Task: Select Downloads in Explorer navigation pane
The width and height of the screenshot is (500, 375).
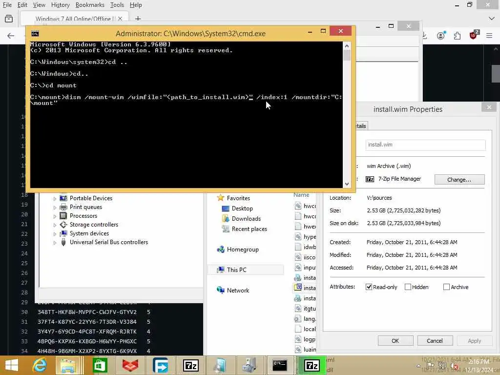Action: pyautogui.click(x=246, y=218)
